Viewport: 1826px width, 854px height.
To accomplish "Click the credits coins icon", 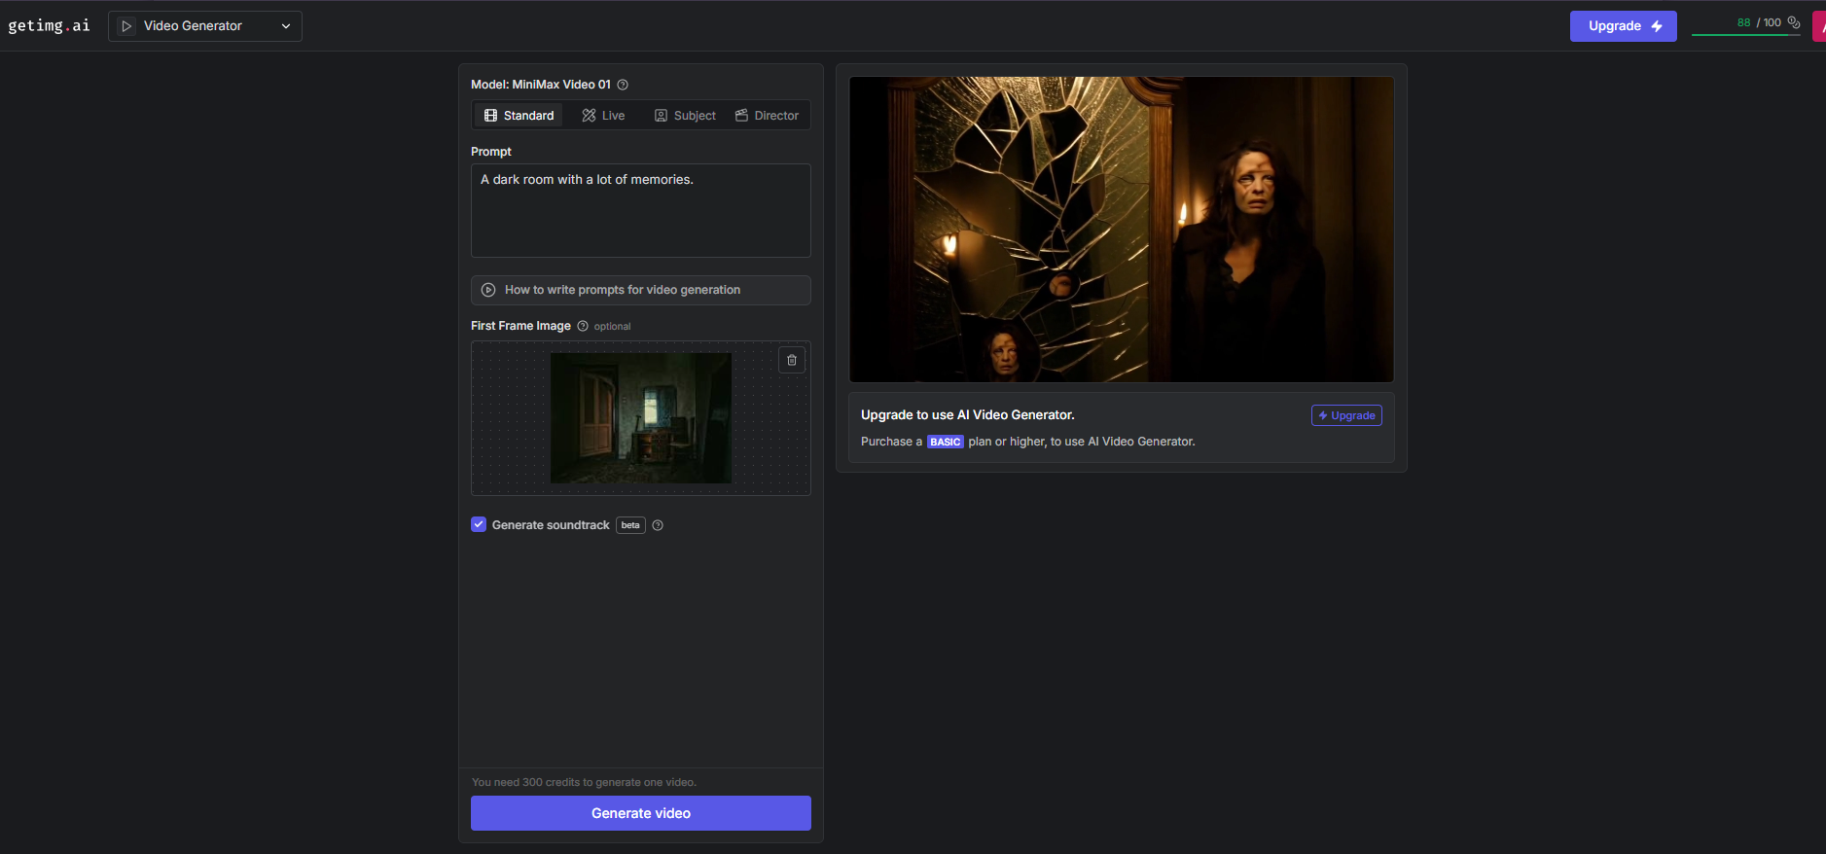I will tap(1794, 22).
